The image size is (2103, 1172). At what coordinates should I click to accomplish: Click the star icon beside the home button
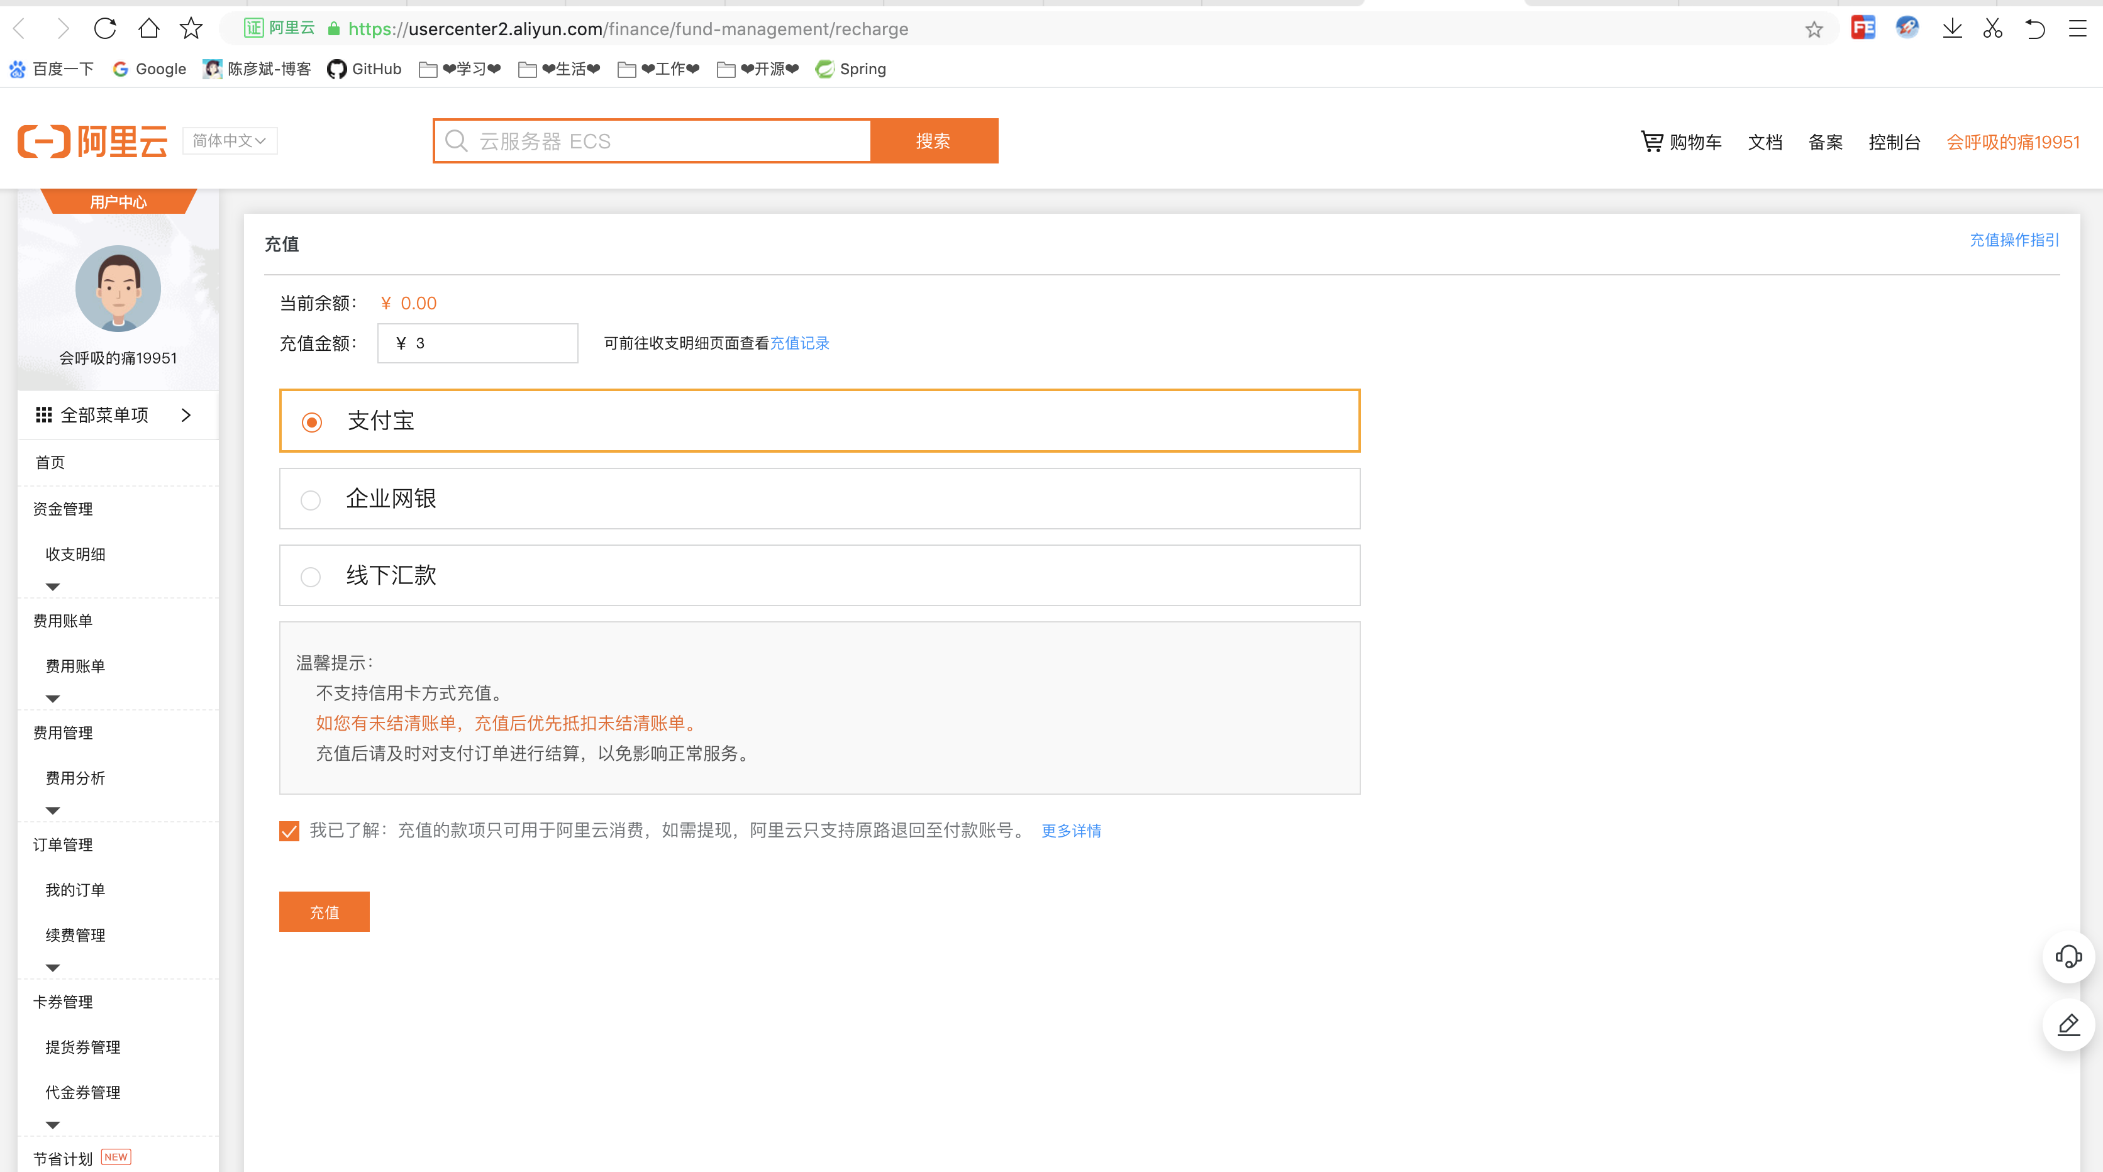(191, 28)
